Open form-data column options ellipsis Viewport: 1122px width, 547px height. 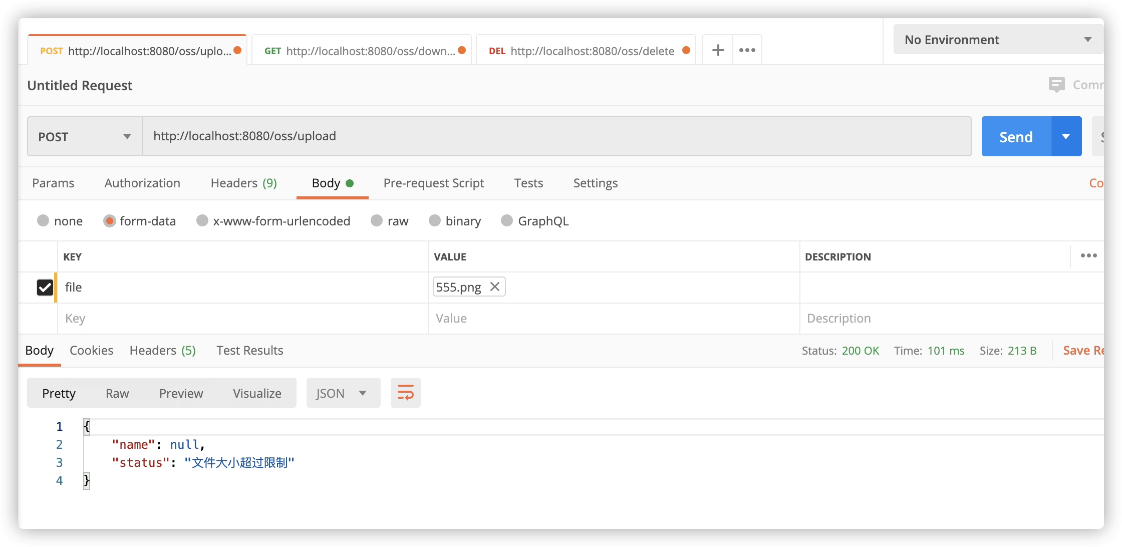click(x=1088, y=256)
